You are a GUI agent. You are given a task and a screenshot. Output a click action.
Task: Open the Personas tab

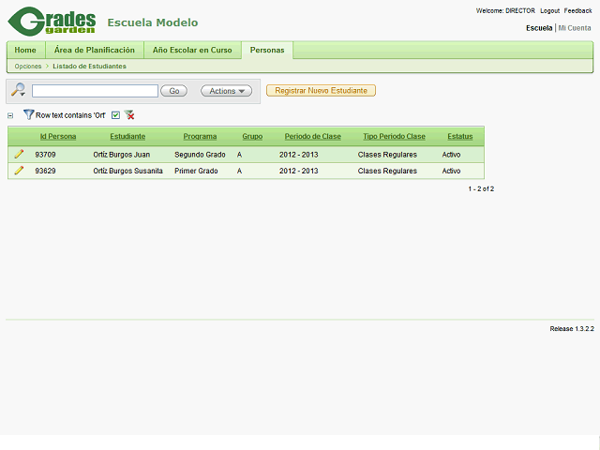coord(267,51)
